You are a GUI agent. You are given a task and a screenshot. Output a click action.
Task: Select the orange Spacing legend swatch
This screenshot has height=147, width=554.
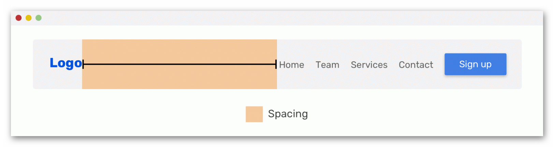[x=254, y=114]
